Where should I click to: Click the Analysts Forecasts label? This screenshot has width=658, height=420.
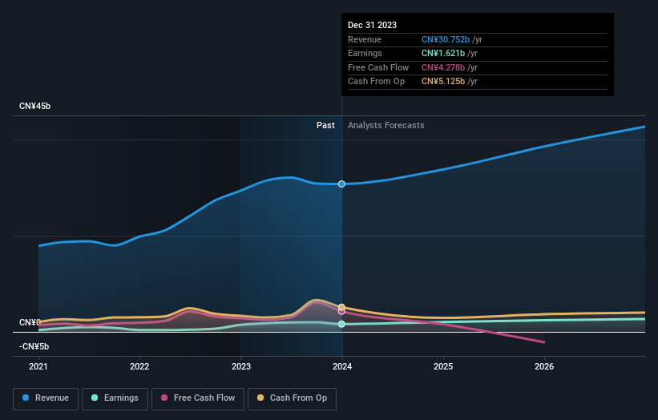386,125
